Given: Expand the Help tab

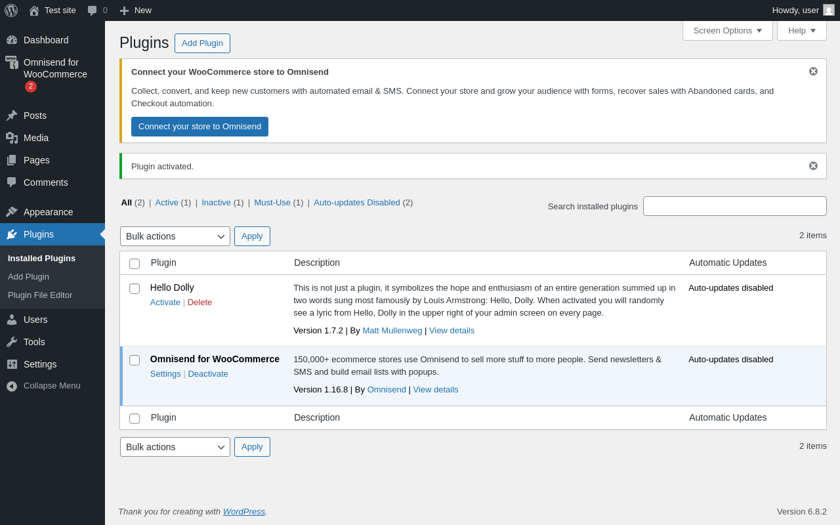Looking at the screenshot, I should pos(802,30).
